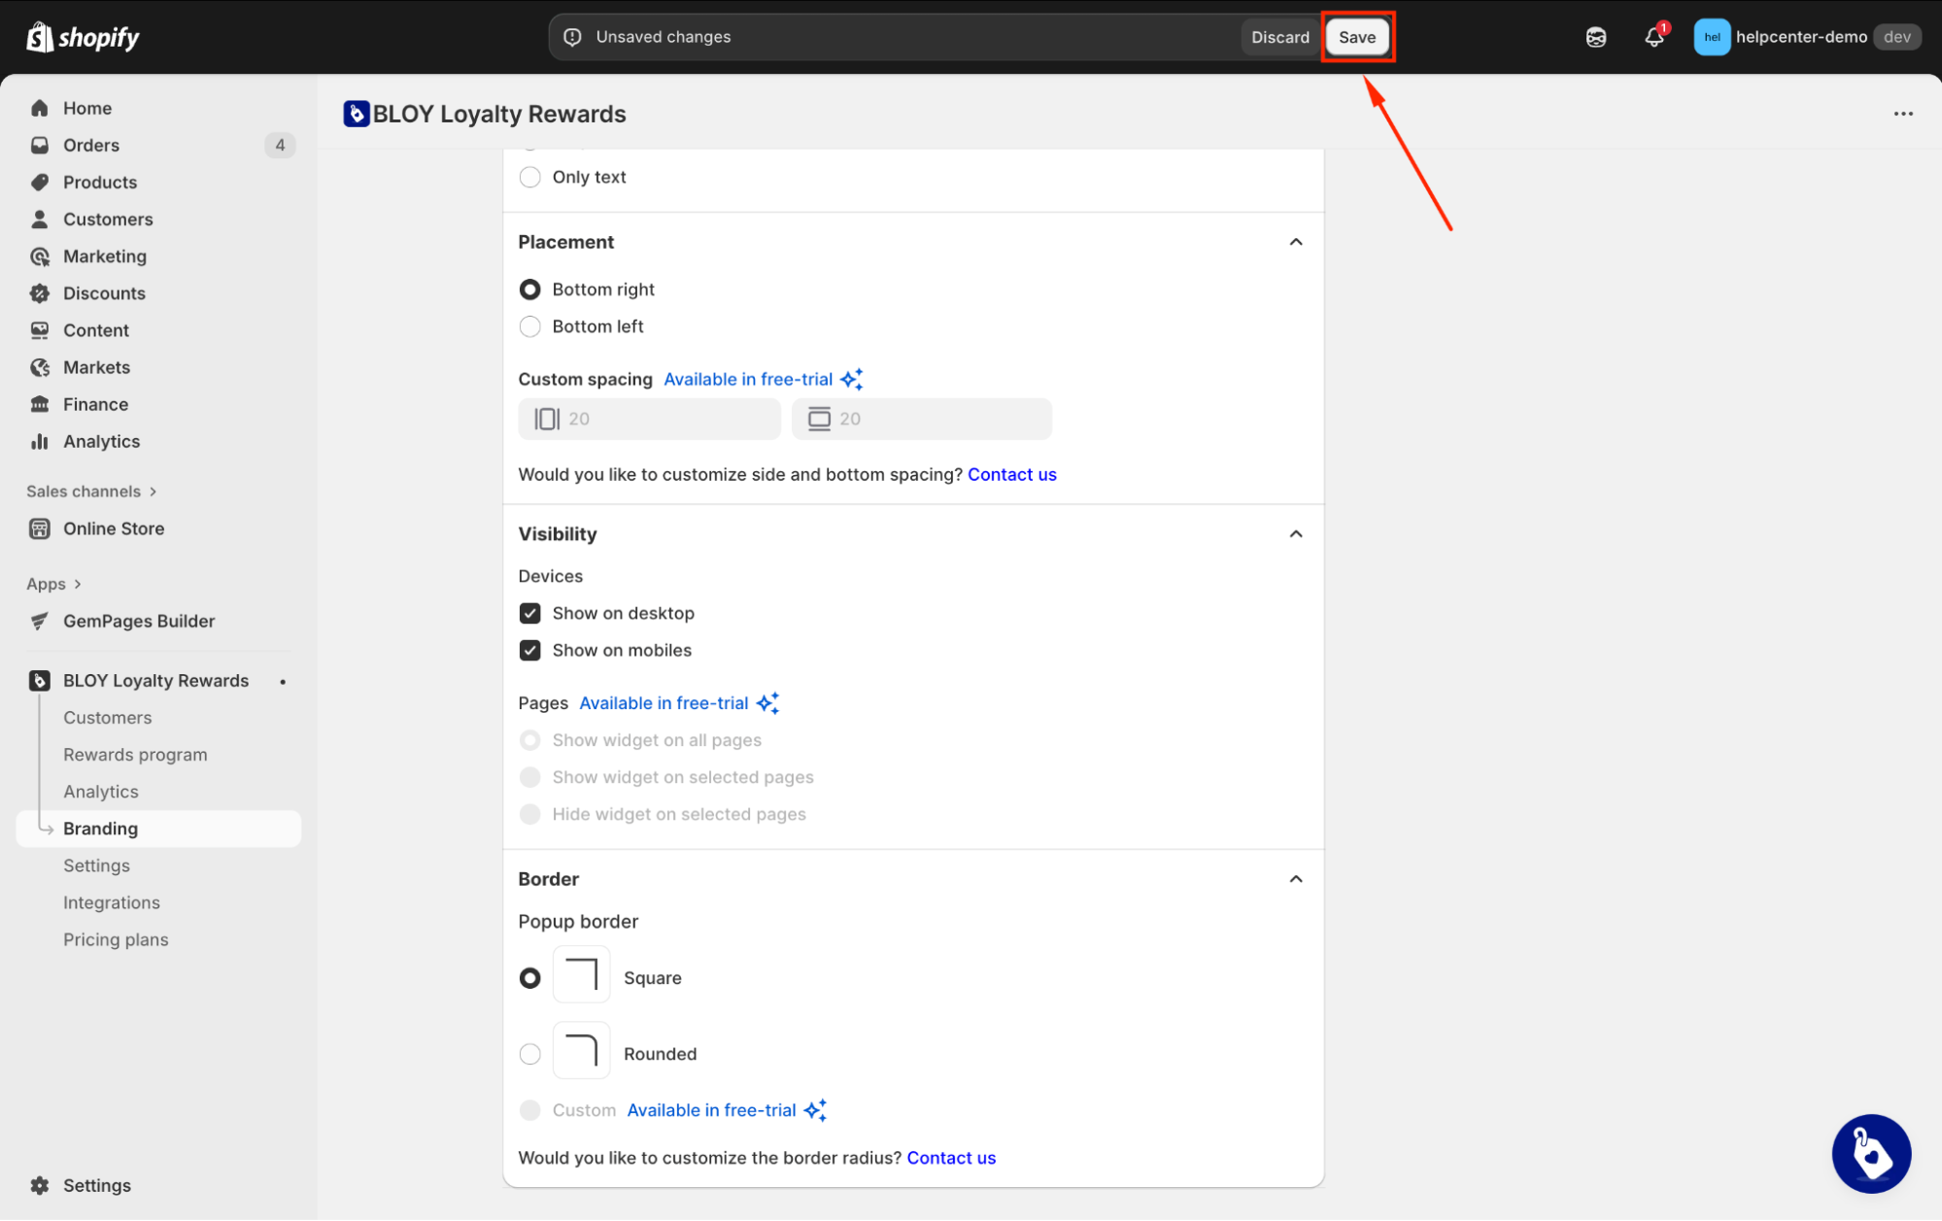
Task: Click the Shopify logo
Action: pyautogui.click(x=83, y=37)
